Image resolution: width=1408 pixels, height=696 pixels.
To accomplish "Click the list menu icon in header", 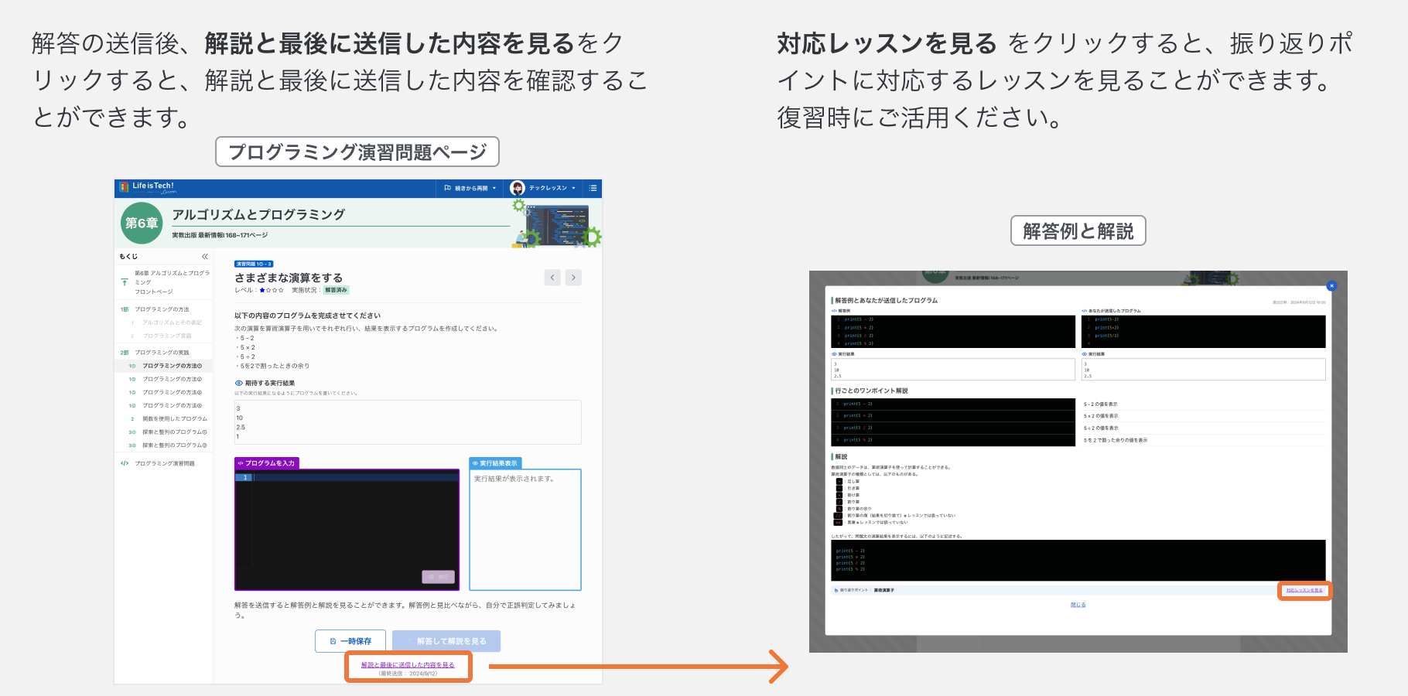I will (x=593, y=188).
